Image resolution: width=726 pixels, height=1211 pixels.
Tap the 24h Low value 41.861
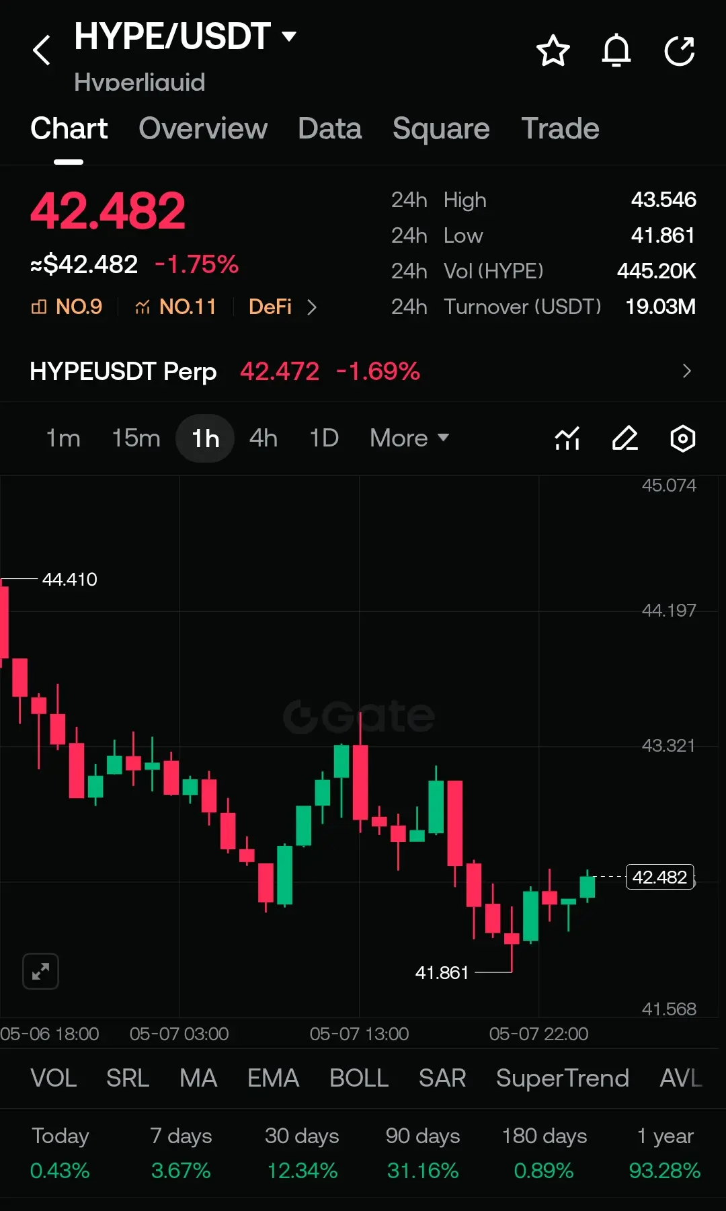click(663, 235)
